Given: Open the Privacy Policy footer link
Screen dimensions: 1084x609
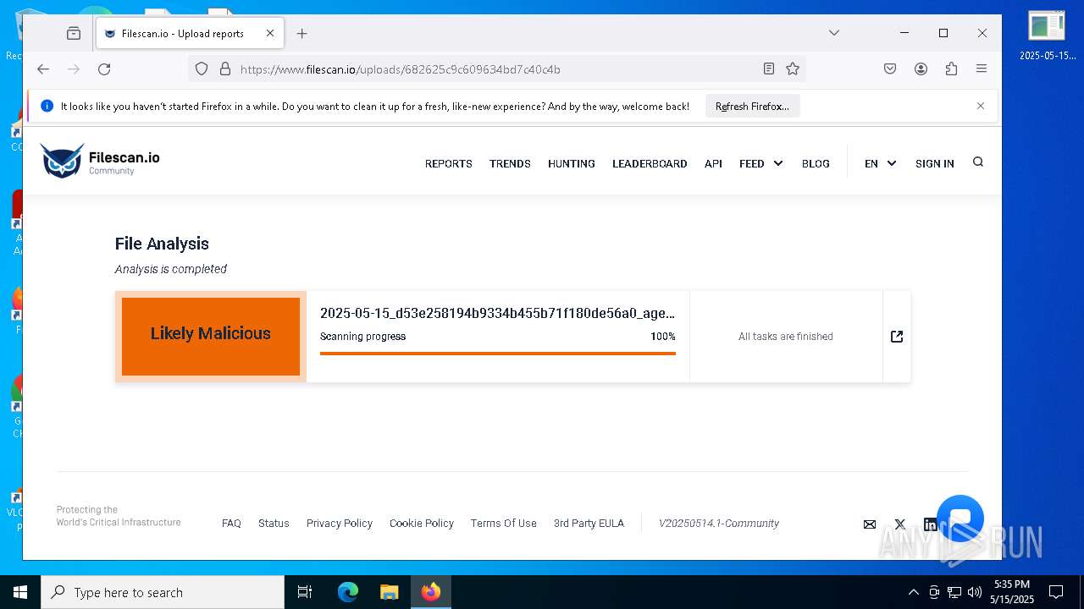Looking at the screenshot, I should coord(340,524).
